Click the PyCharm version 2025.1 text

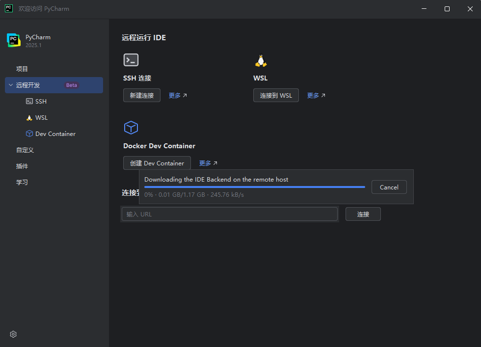tap(33, 46)
